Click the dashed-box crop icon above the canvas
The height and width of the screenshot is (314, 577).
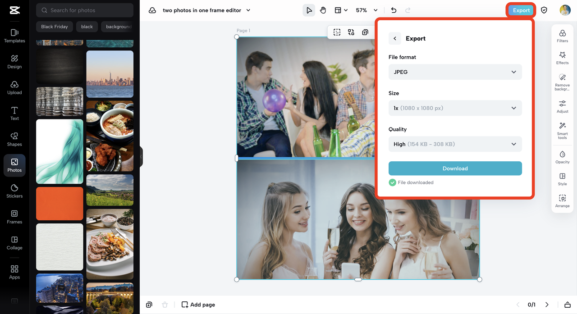point(337,32)
